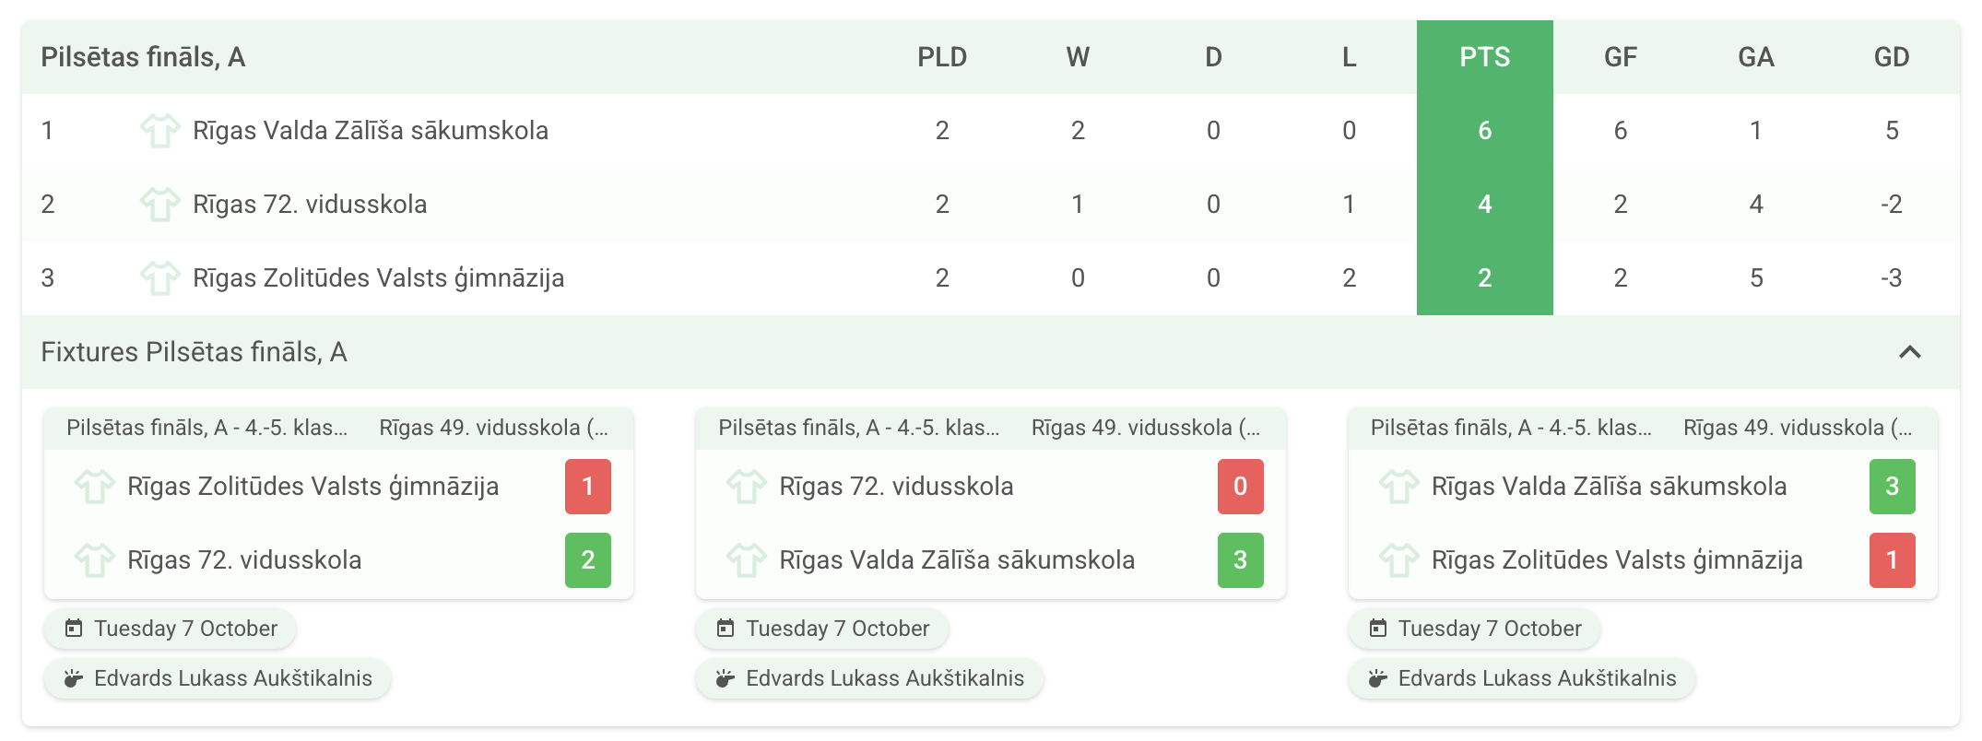Click red score 1 in first fixture

click(x=588, y=487)
